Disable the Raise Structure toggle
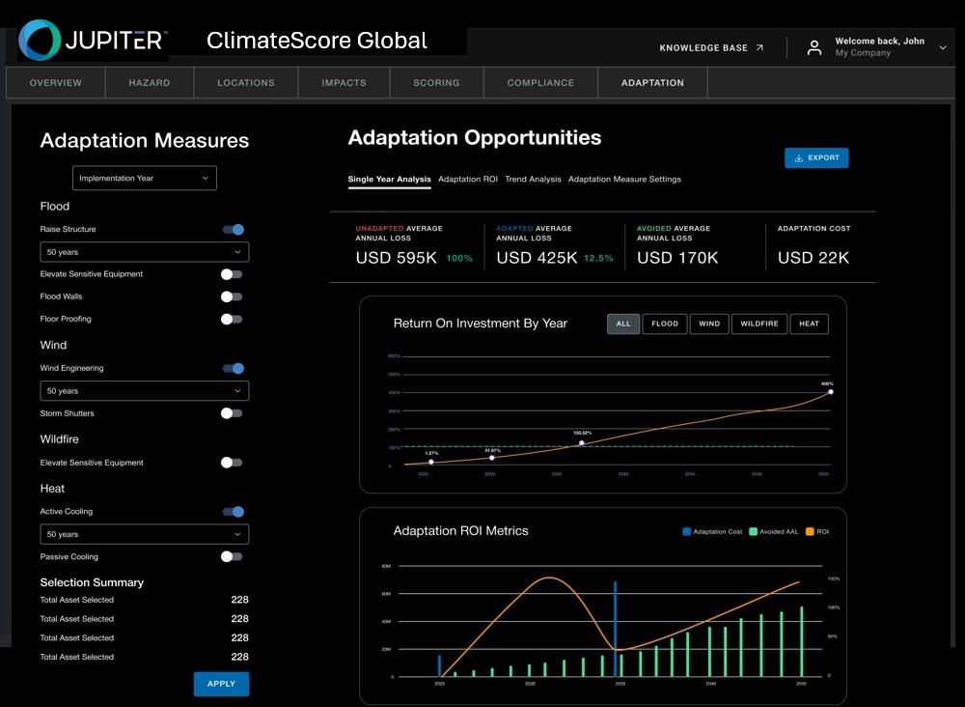This screenshot has width=965, height=707. [x=232, y=229]
